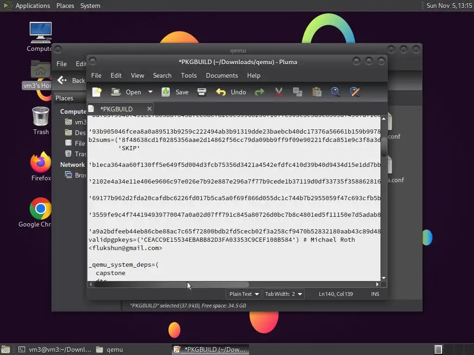Screen dimensions: 474x355
Task: Click the scroll right arrow in editor
Action: tap(377, 284)
